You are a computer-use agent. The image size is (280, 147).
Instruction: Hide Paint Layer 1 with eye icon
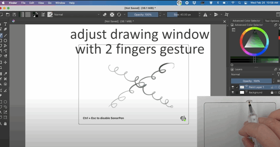(x=232, y=87)
